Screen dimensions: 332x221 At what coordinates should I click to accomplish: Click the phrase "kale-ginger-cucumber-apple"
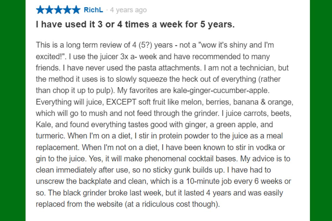235,91
